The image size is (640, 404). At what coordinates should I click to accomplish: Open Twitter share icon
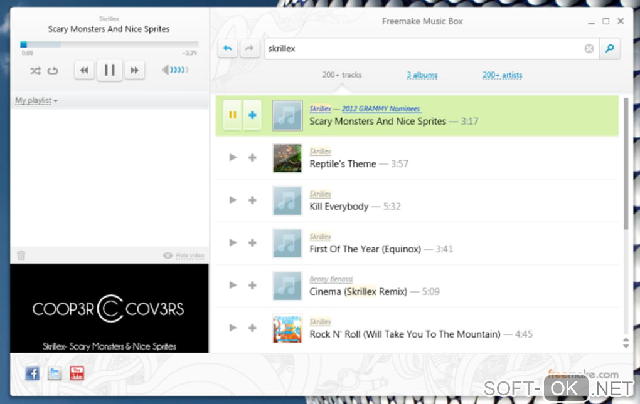(x=55, y=373)
